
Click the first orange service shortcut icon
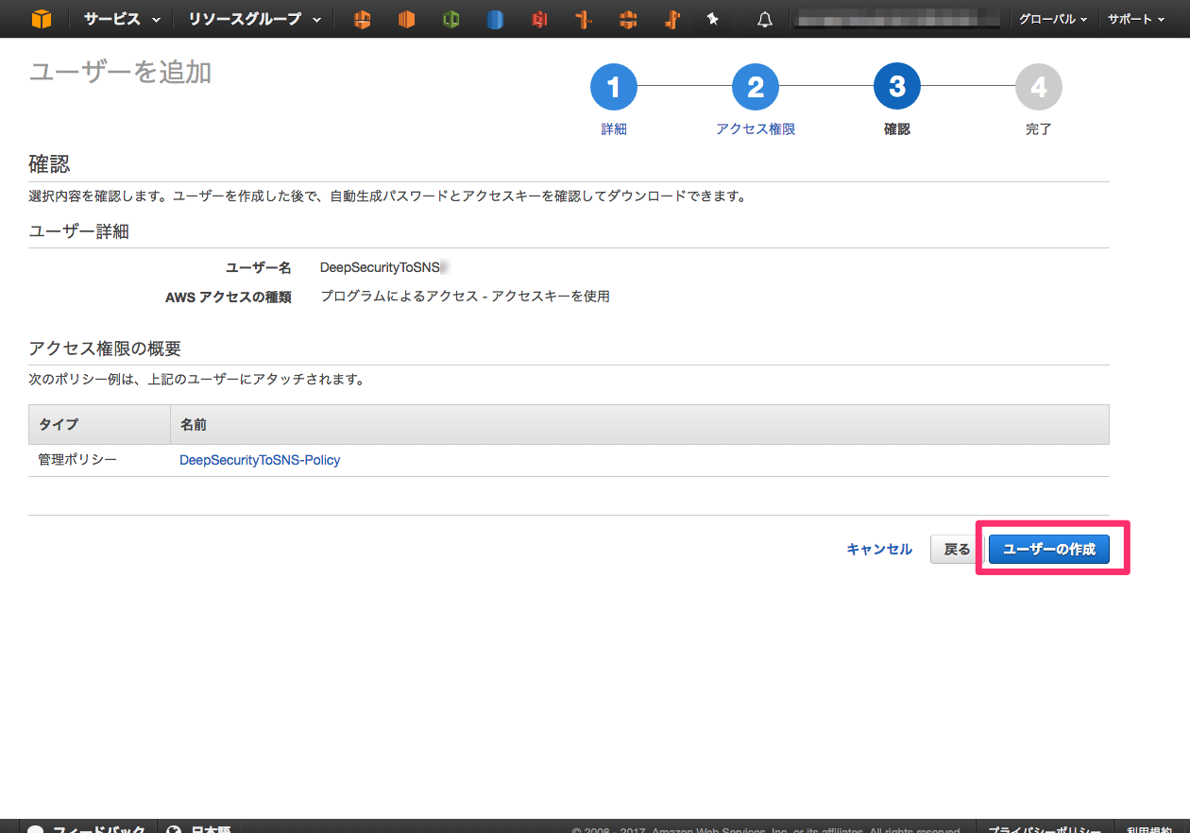pyautogui.click(x=362, y=18)
